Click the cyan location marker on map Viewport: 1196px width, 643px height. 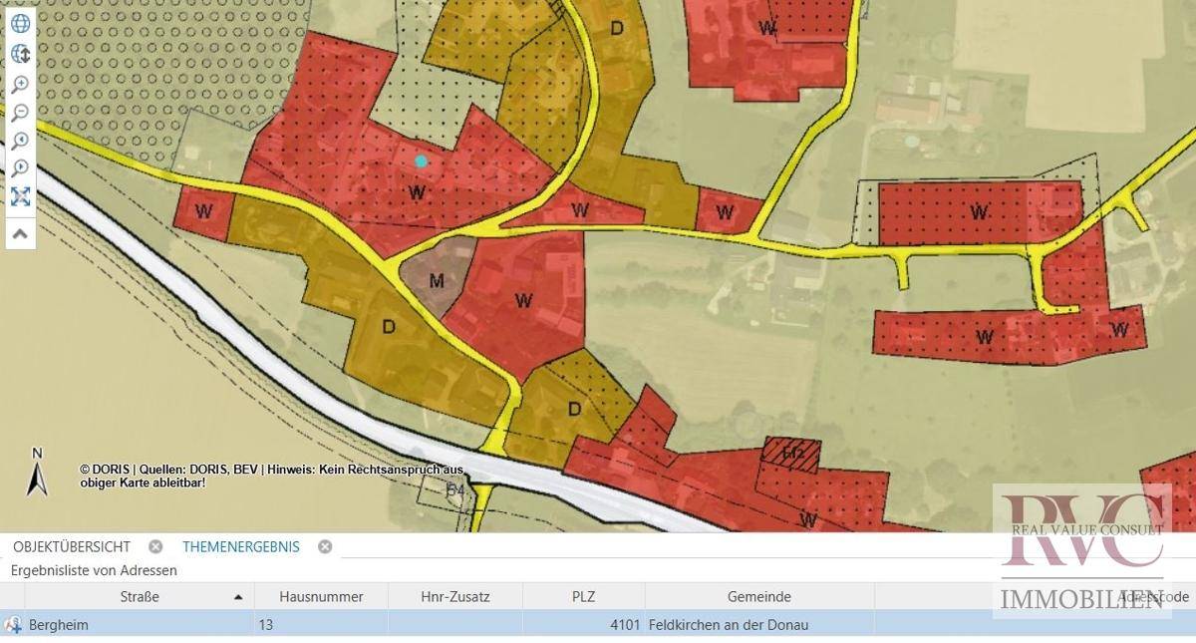point(421,161)
